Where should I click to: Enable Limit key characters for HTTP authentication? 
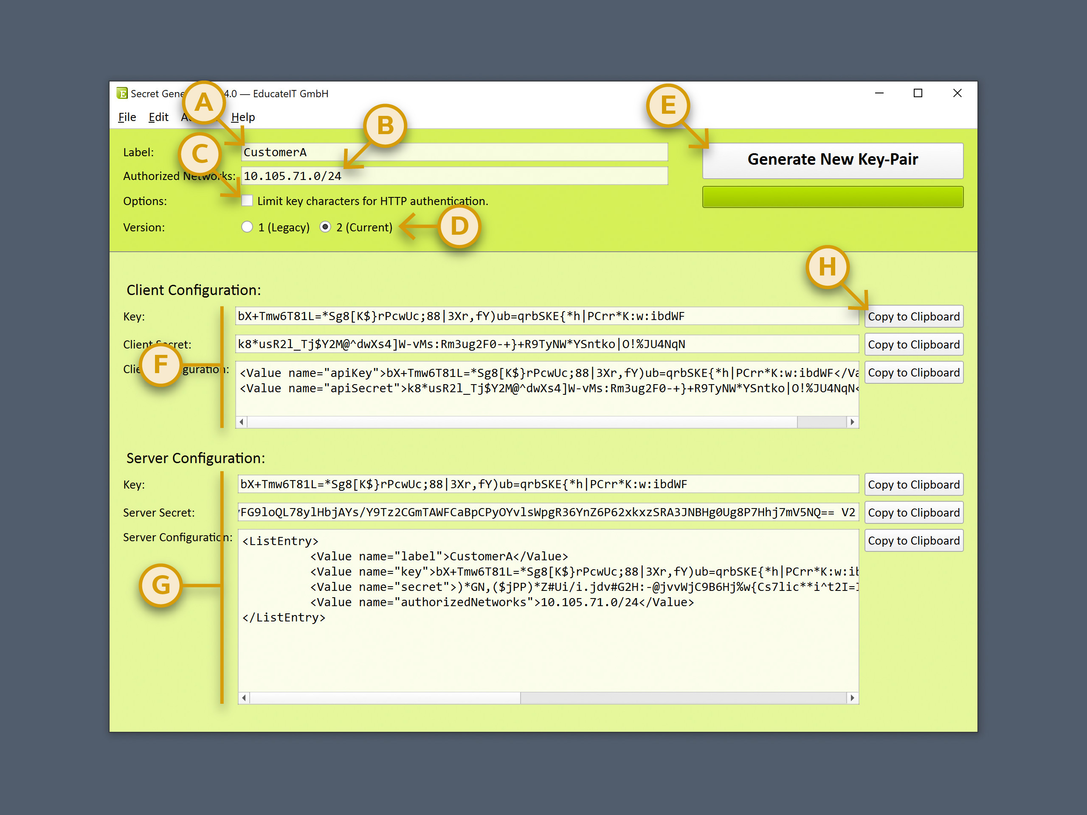tap(247, 200)
